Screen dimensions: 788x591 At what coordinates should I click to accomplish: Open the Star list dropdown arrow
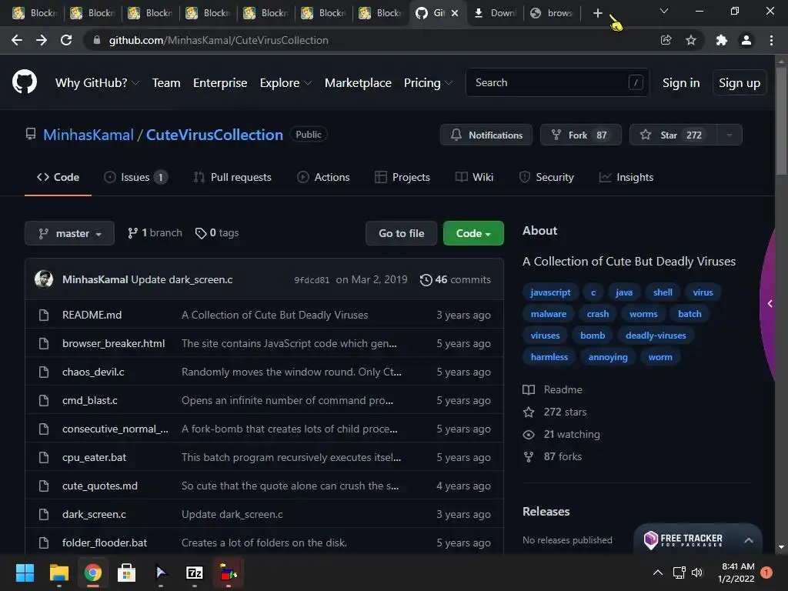tap(730, 135)
